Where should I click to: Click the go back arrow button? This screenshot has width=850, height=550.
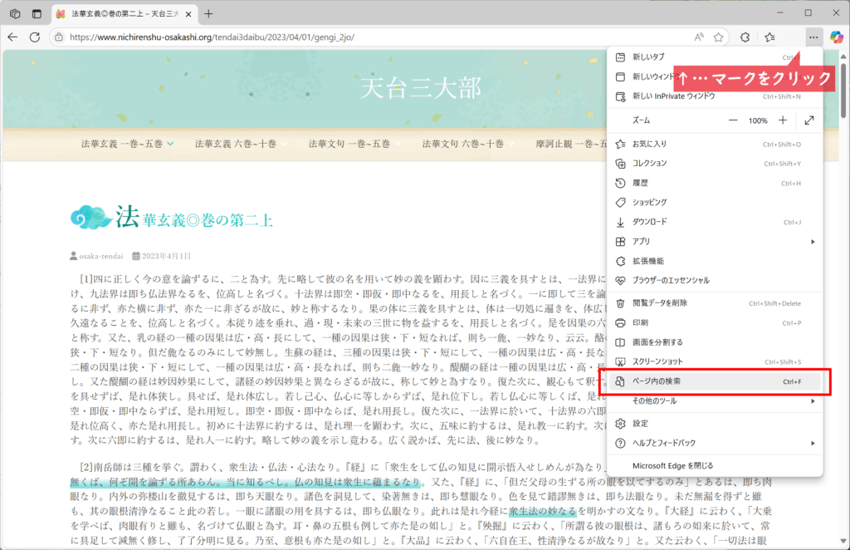click(x=12, y=37)
